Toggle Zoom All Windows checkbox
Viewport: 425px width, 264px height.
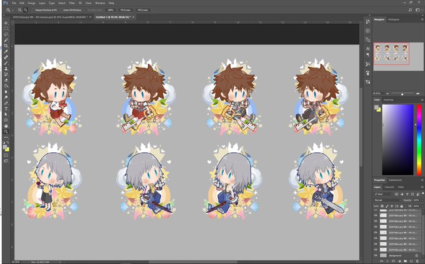(61, 10)
